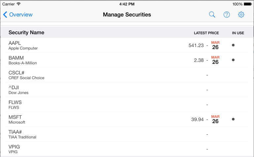Screen dimensions: 254x157
Task: Tap the MSFT Mar 26 date icon
Action: point(215,119)
